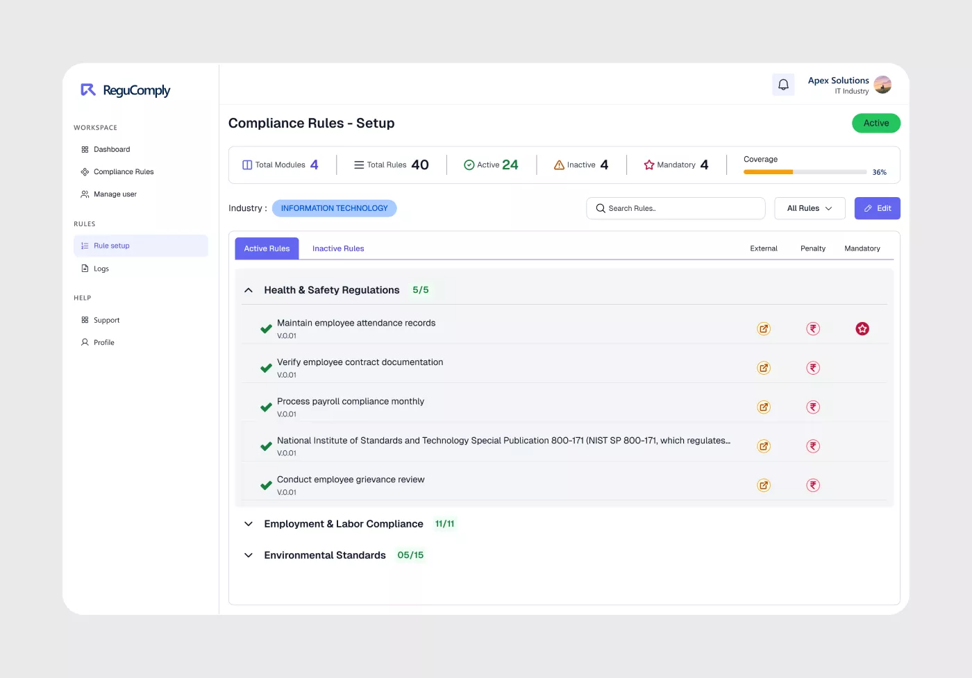Screen dimensions: 972x678
Task: Open the notifications bell
Action: coord(783,85)
